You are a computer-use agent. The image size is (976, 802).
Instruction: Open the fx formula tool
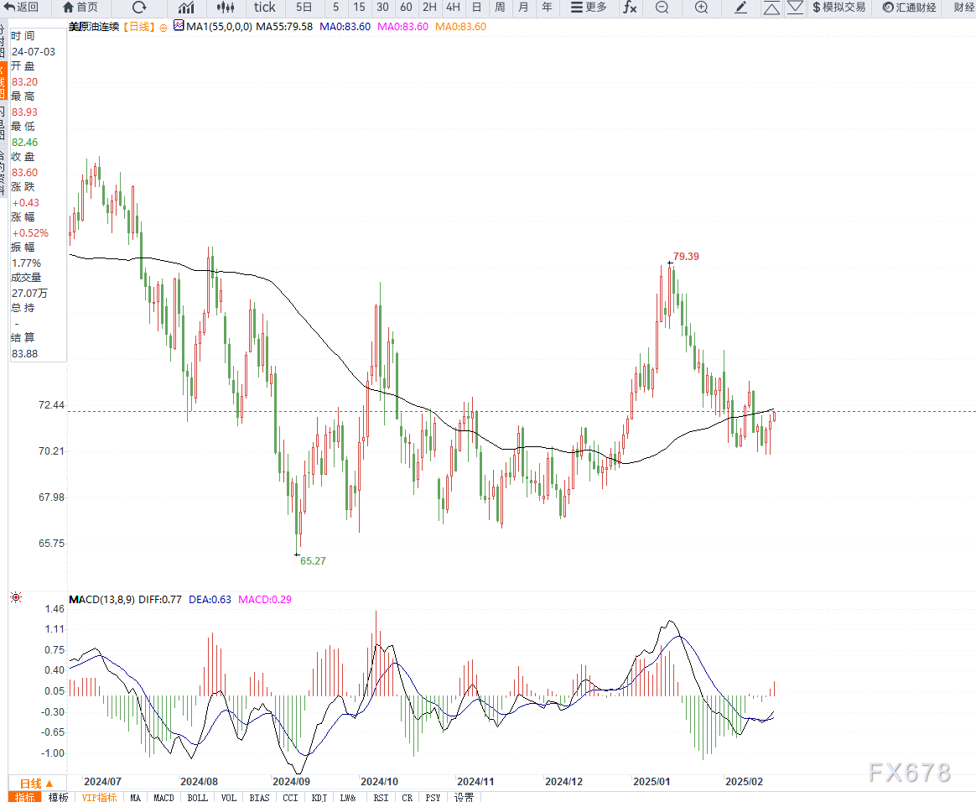tap(629, 8)
